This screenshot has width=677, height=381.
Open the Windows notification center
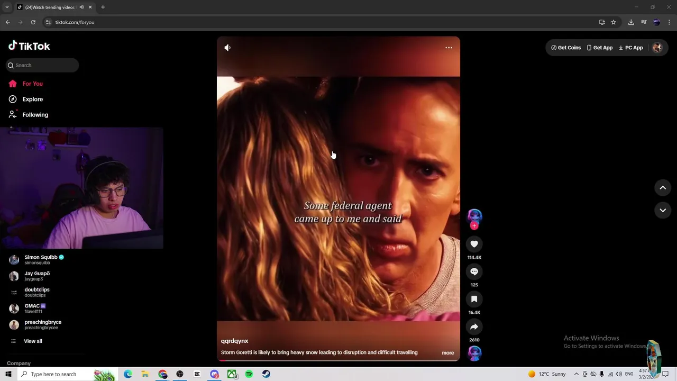pos(665,374)
